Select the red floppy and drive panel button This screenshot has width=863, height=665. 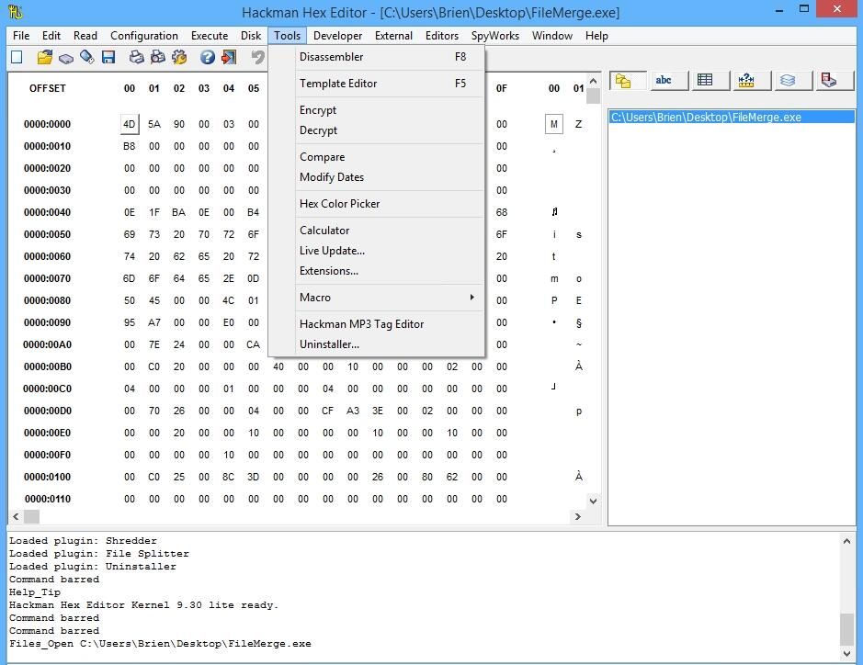click(835, 81)
